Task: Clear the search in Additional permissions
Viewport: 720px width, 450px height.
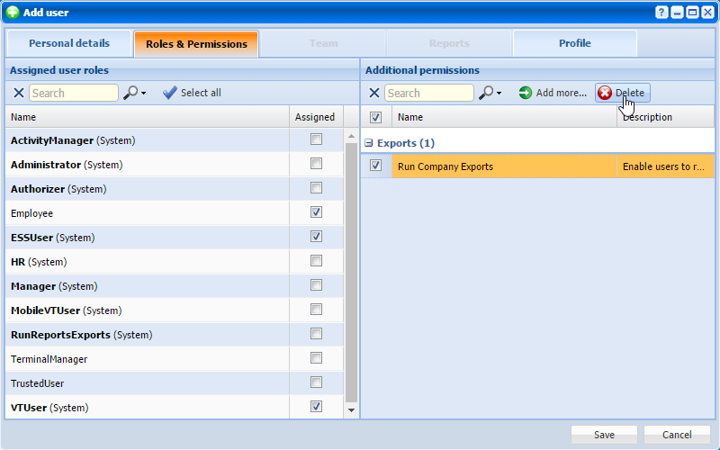Action: 374,93
